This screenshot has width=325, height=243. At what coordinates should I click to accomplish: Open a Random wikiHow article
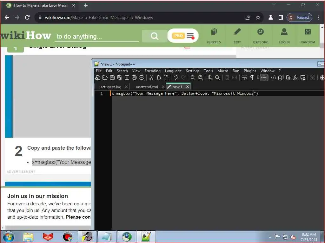click(x=308, y=36)
